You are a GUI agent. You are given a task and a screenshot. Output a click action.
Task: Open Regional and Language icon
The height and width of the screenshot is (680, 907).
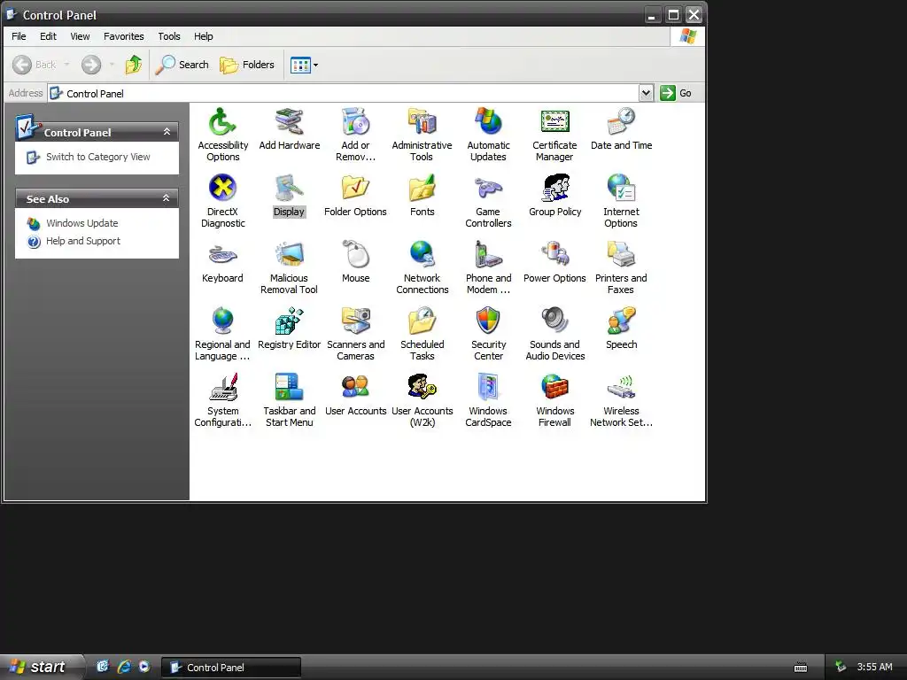(222, 321)
